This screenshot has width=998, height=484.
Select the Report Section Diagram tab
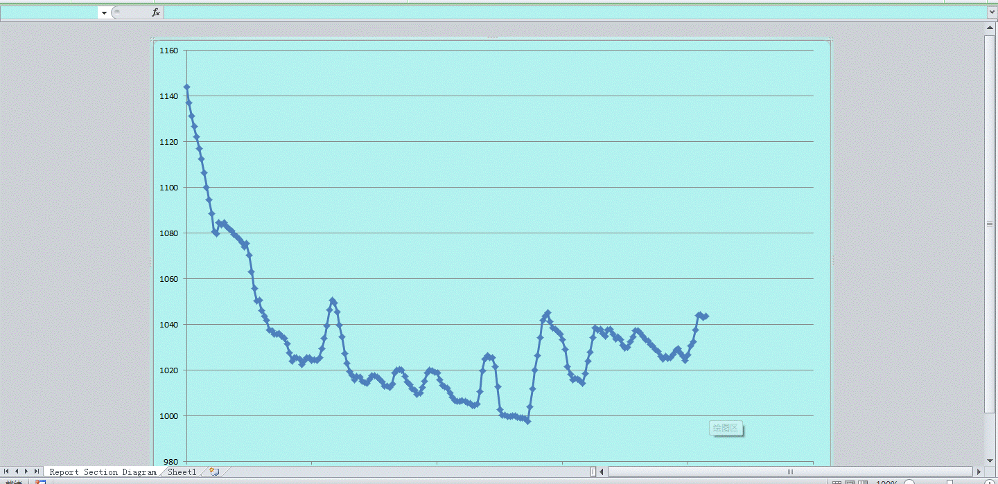[103, 472]
